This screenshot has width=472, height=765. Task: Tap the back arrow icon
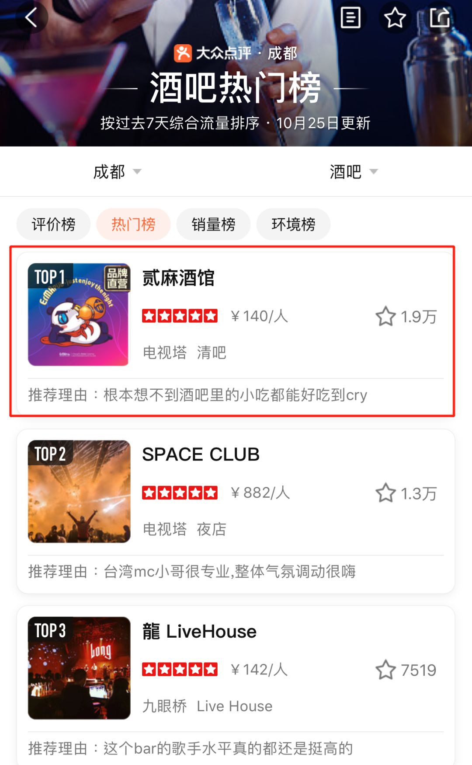click(31, 17)
